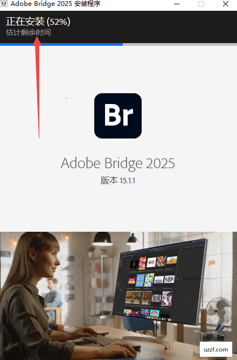
Task: Click the disabled maximize button
Action: [x=201, y=4]
